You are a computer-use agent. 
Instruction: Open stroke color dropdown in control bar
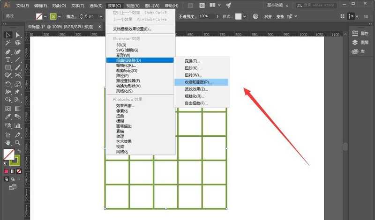click(60, 16)
